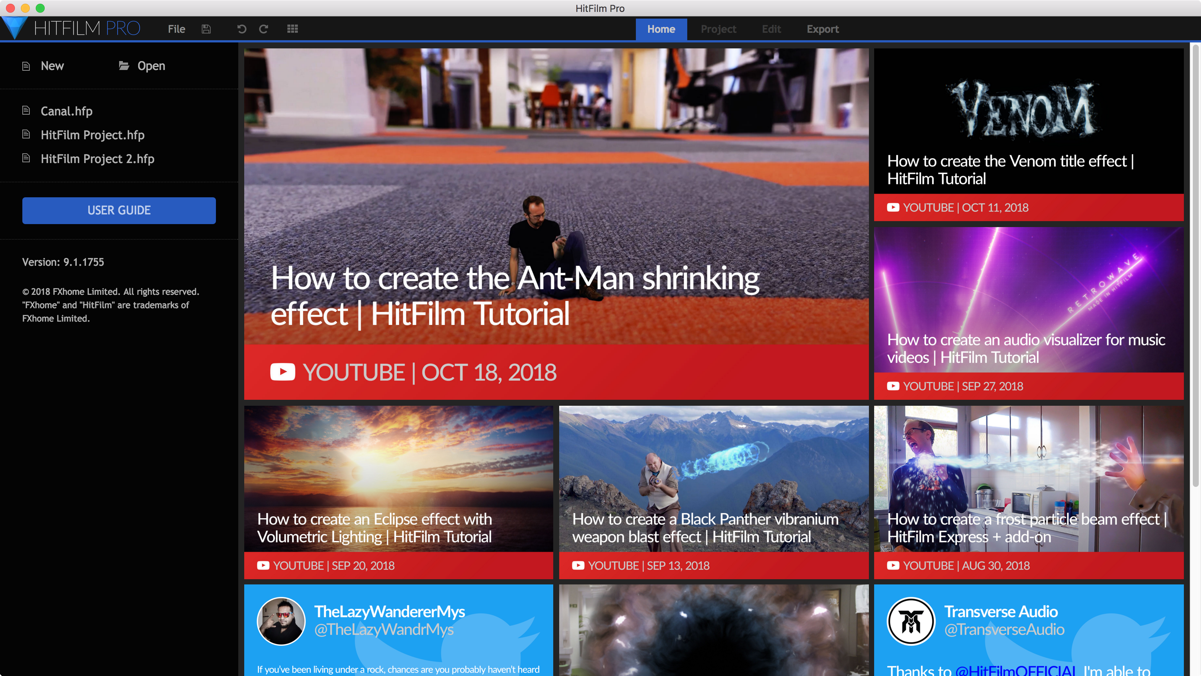Click the Redo icon in toolbar
The image size is (1201, 676).
[264, 30]
